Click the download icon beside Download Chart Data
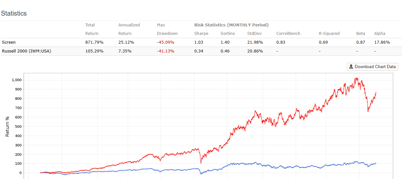The image size is (402, 179). coord(351,67)
